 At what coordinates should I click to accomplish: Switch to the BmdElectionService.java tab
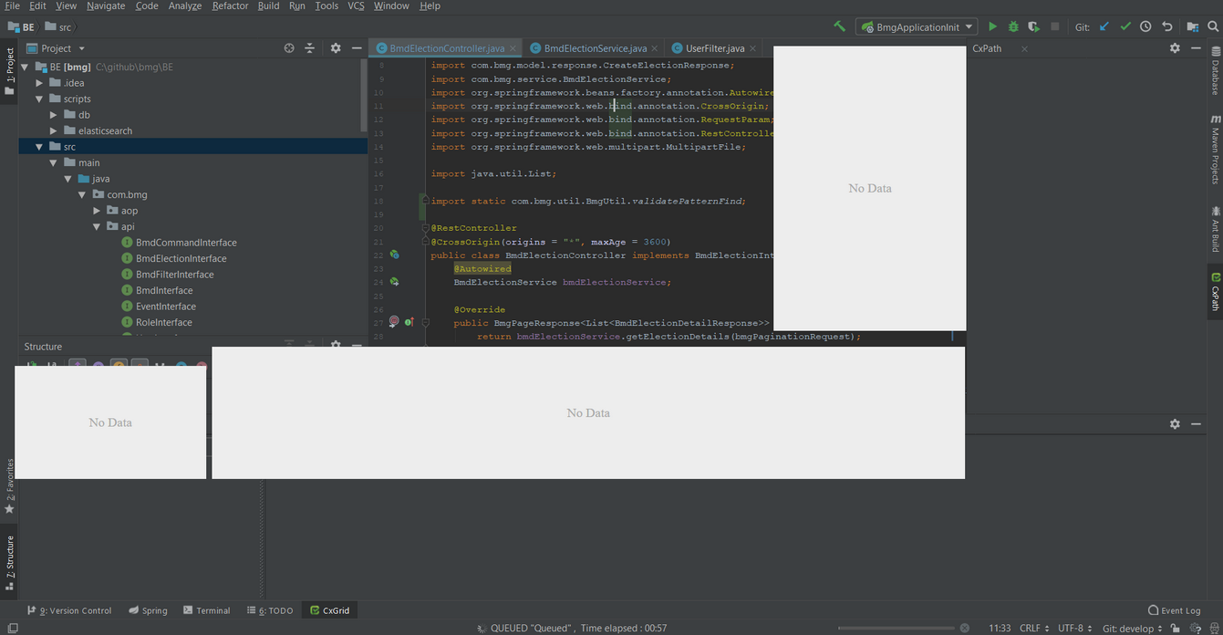coord(595,48)
